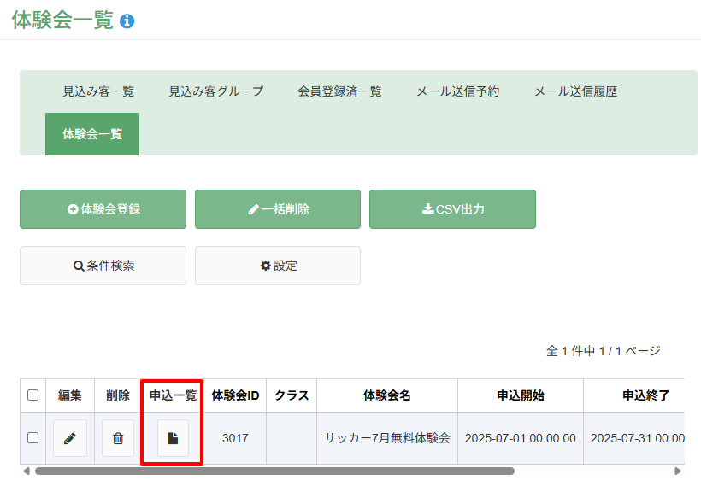
Task: Click the active 体験会一覧 tab
Action: (92, 134)
